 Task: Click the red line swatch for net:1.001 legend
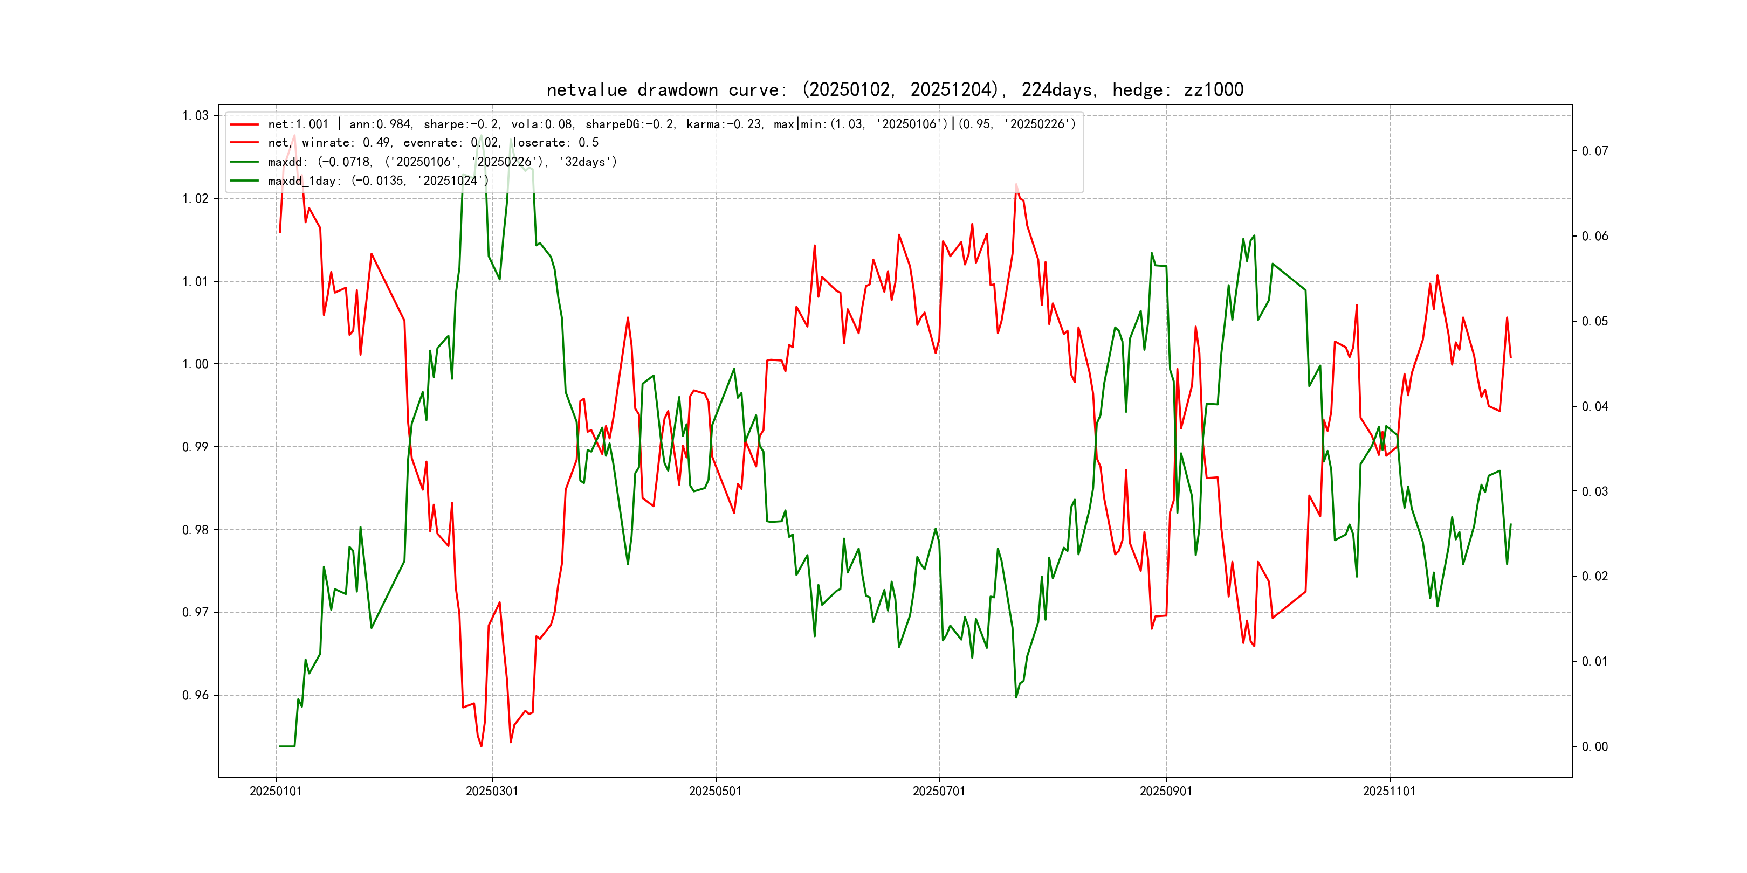[244, 124]
